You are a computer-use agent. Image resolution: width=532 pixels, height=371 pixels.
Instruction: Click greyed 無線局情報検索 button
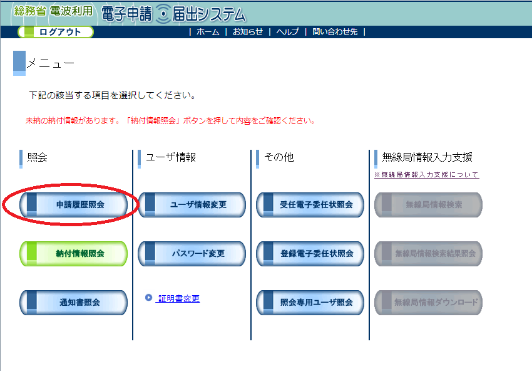(x=428, y=205)
